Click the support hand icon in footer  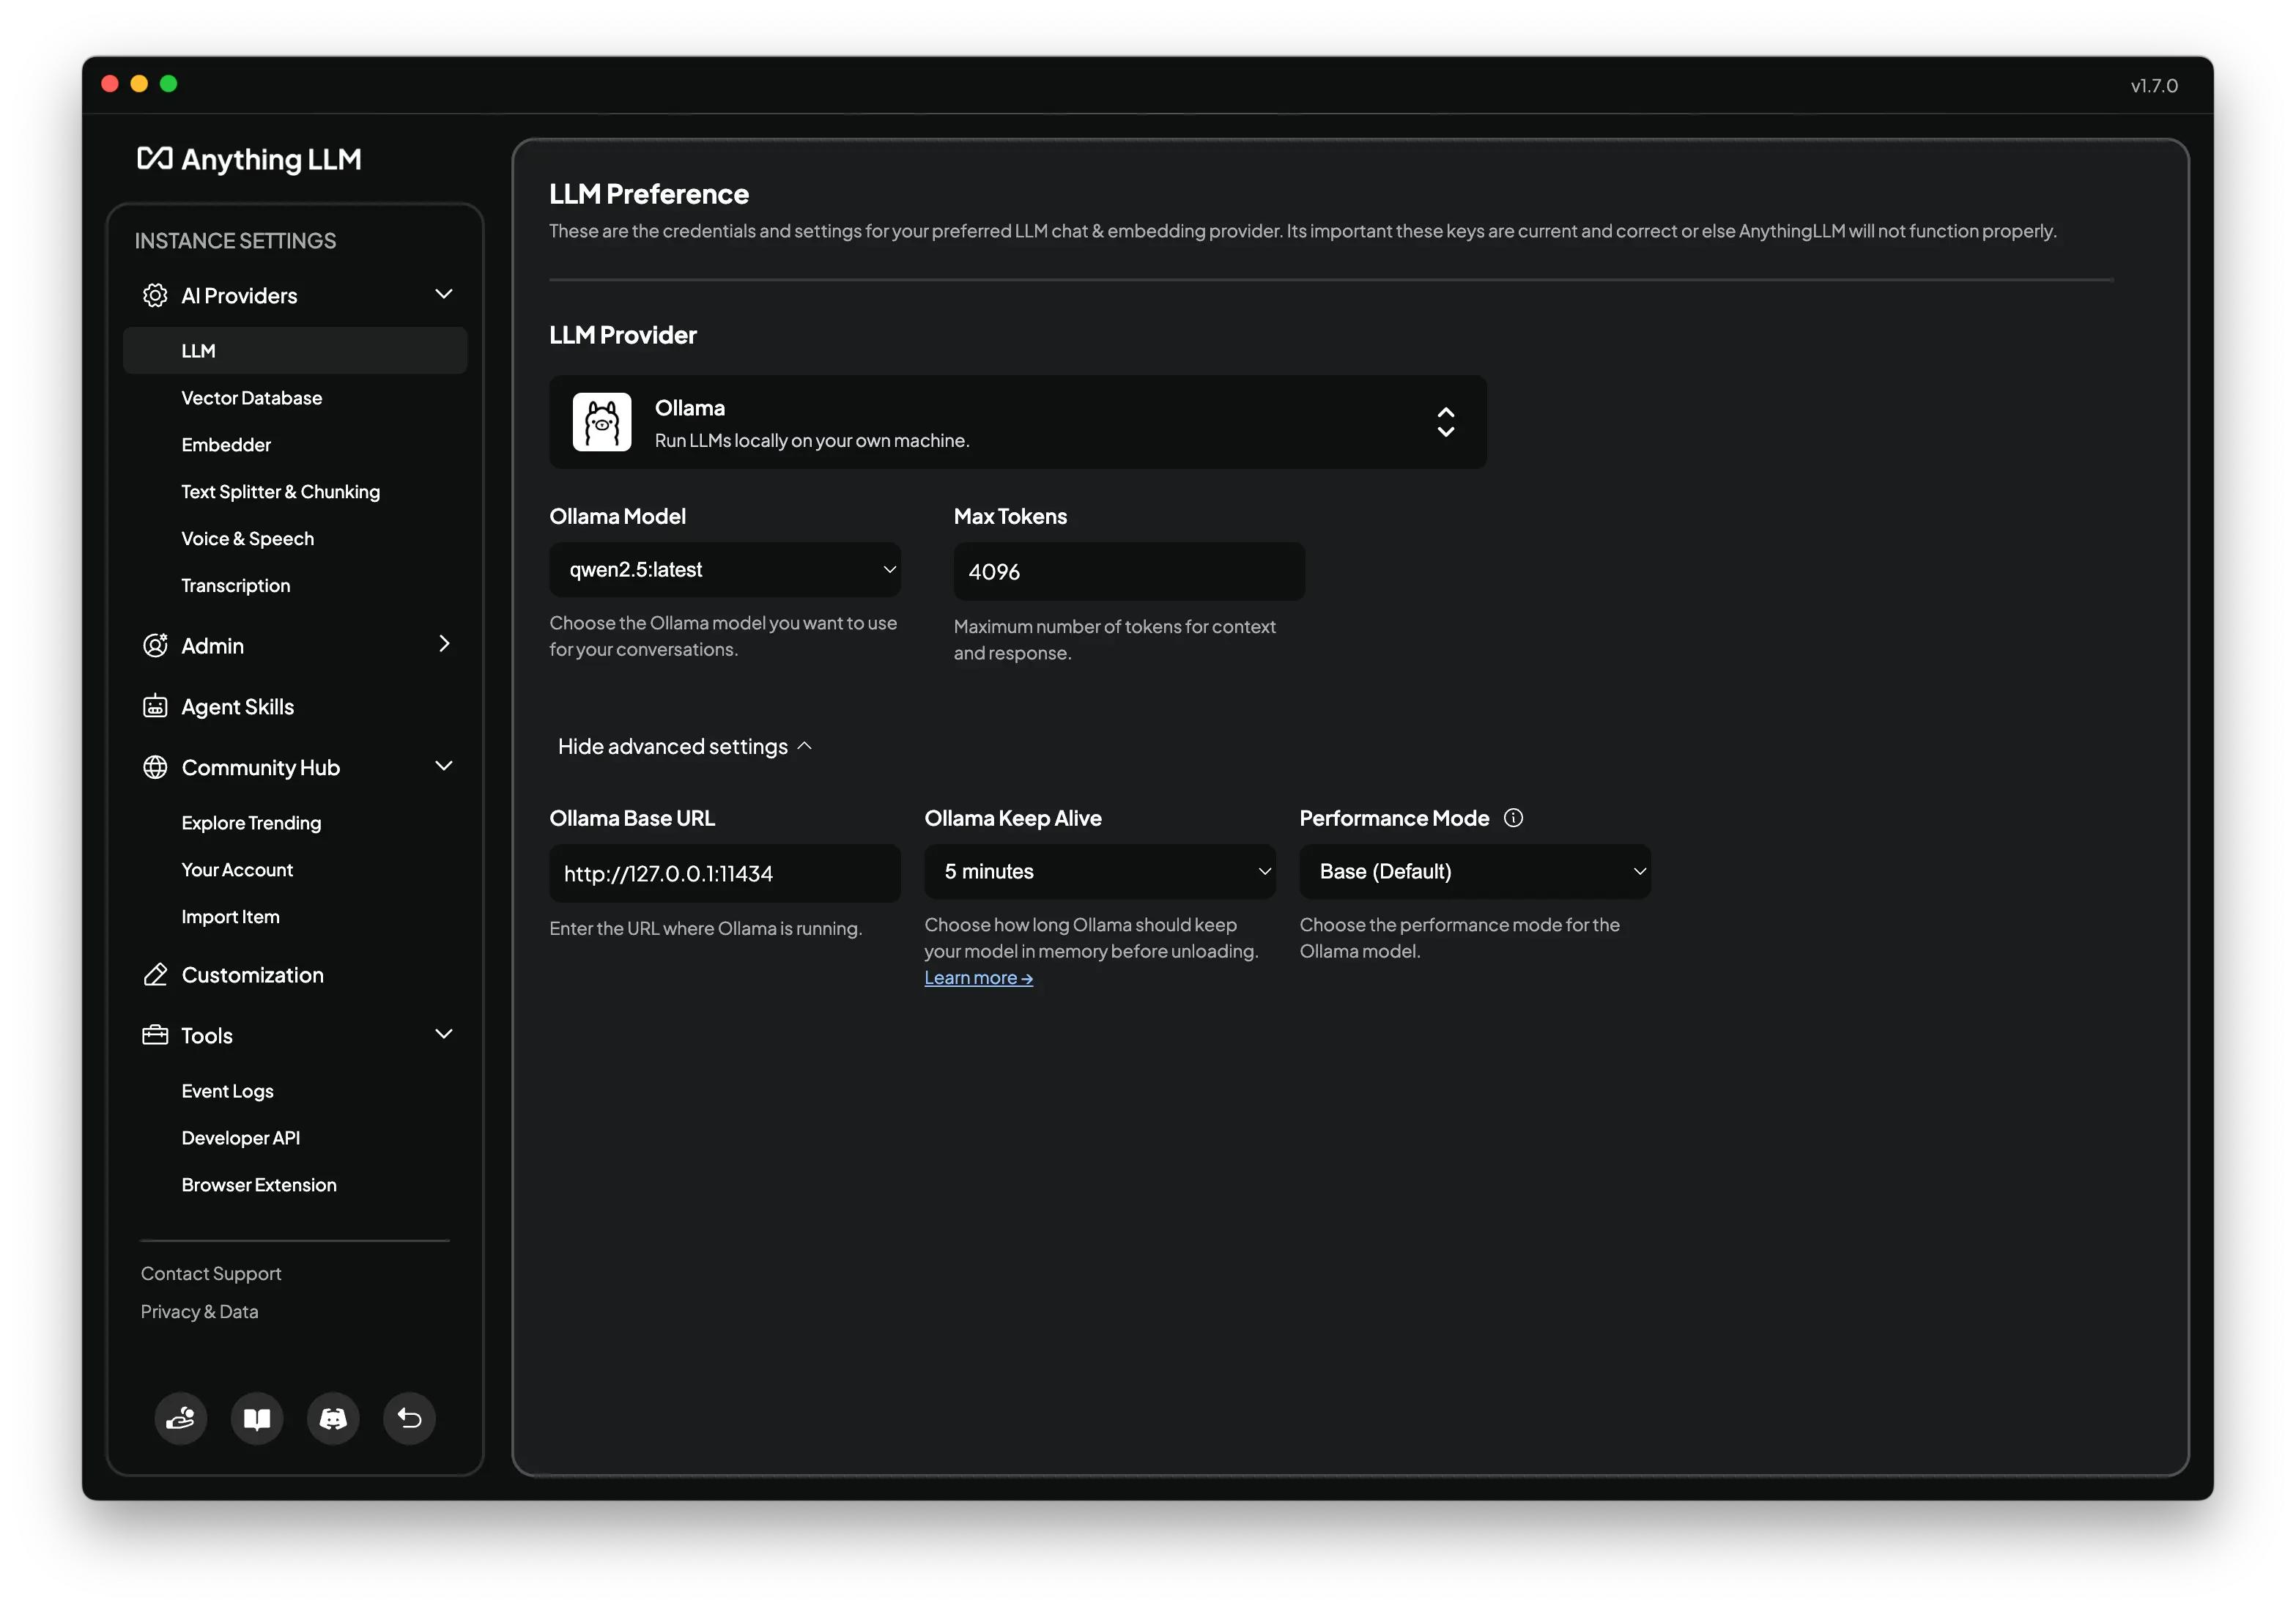click(180, 1418)
